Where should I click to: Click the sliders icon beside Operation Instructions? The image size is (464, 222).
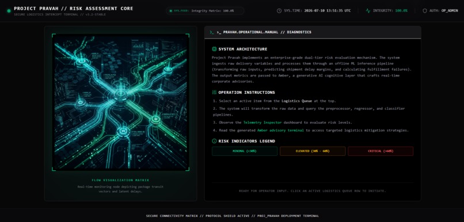tap(214, 92)
